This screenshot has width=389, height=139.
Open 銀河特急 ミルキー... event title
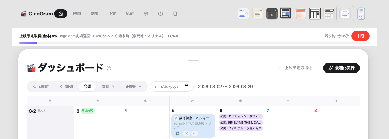click(x=196, y=118)
